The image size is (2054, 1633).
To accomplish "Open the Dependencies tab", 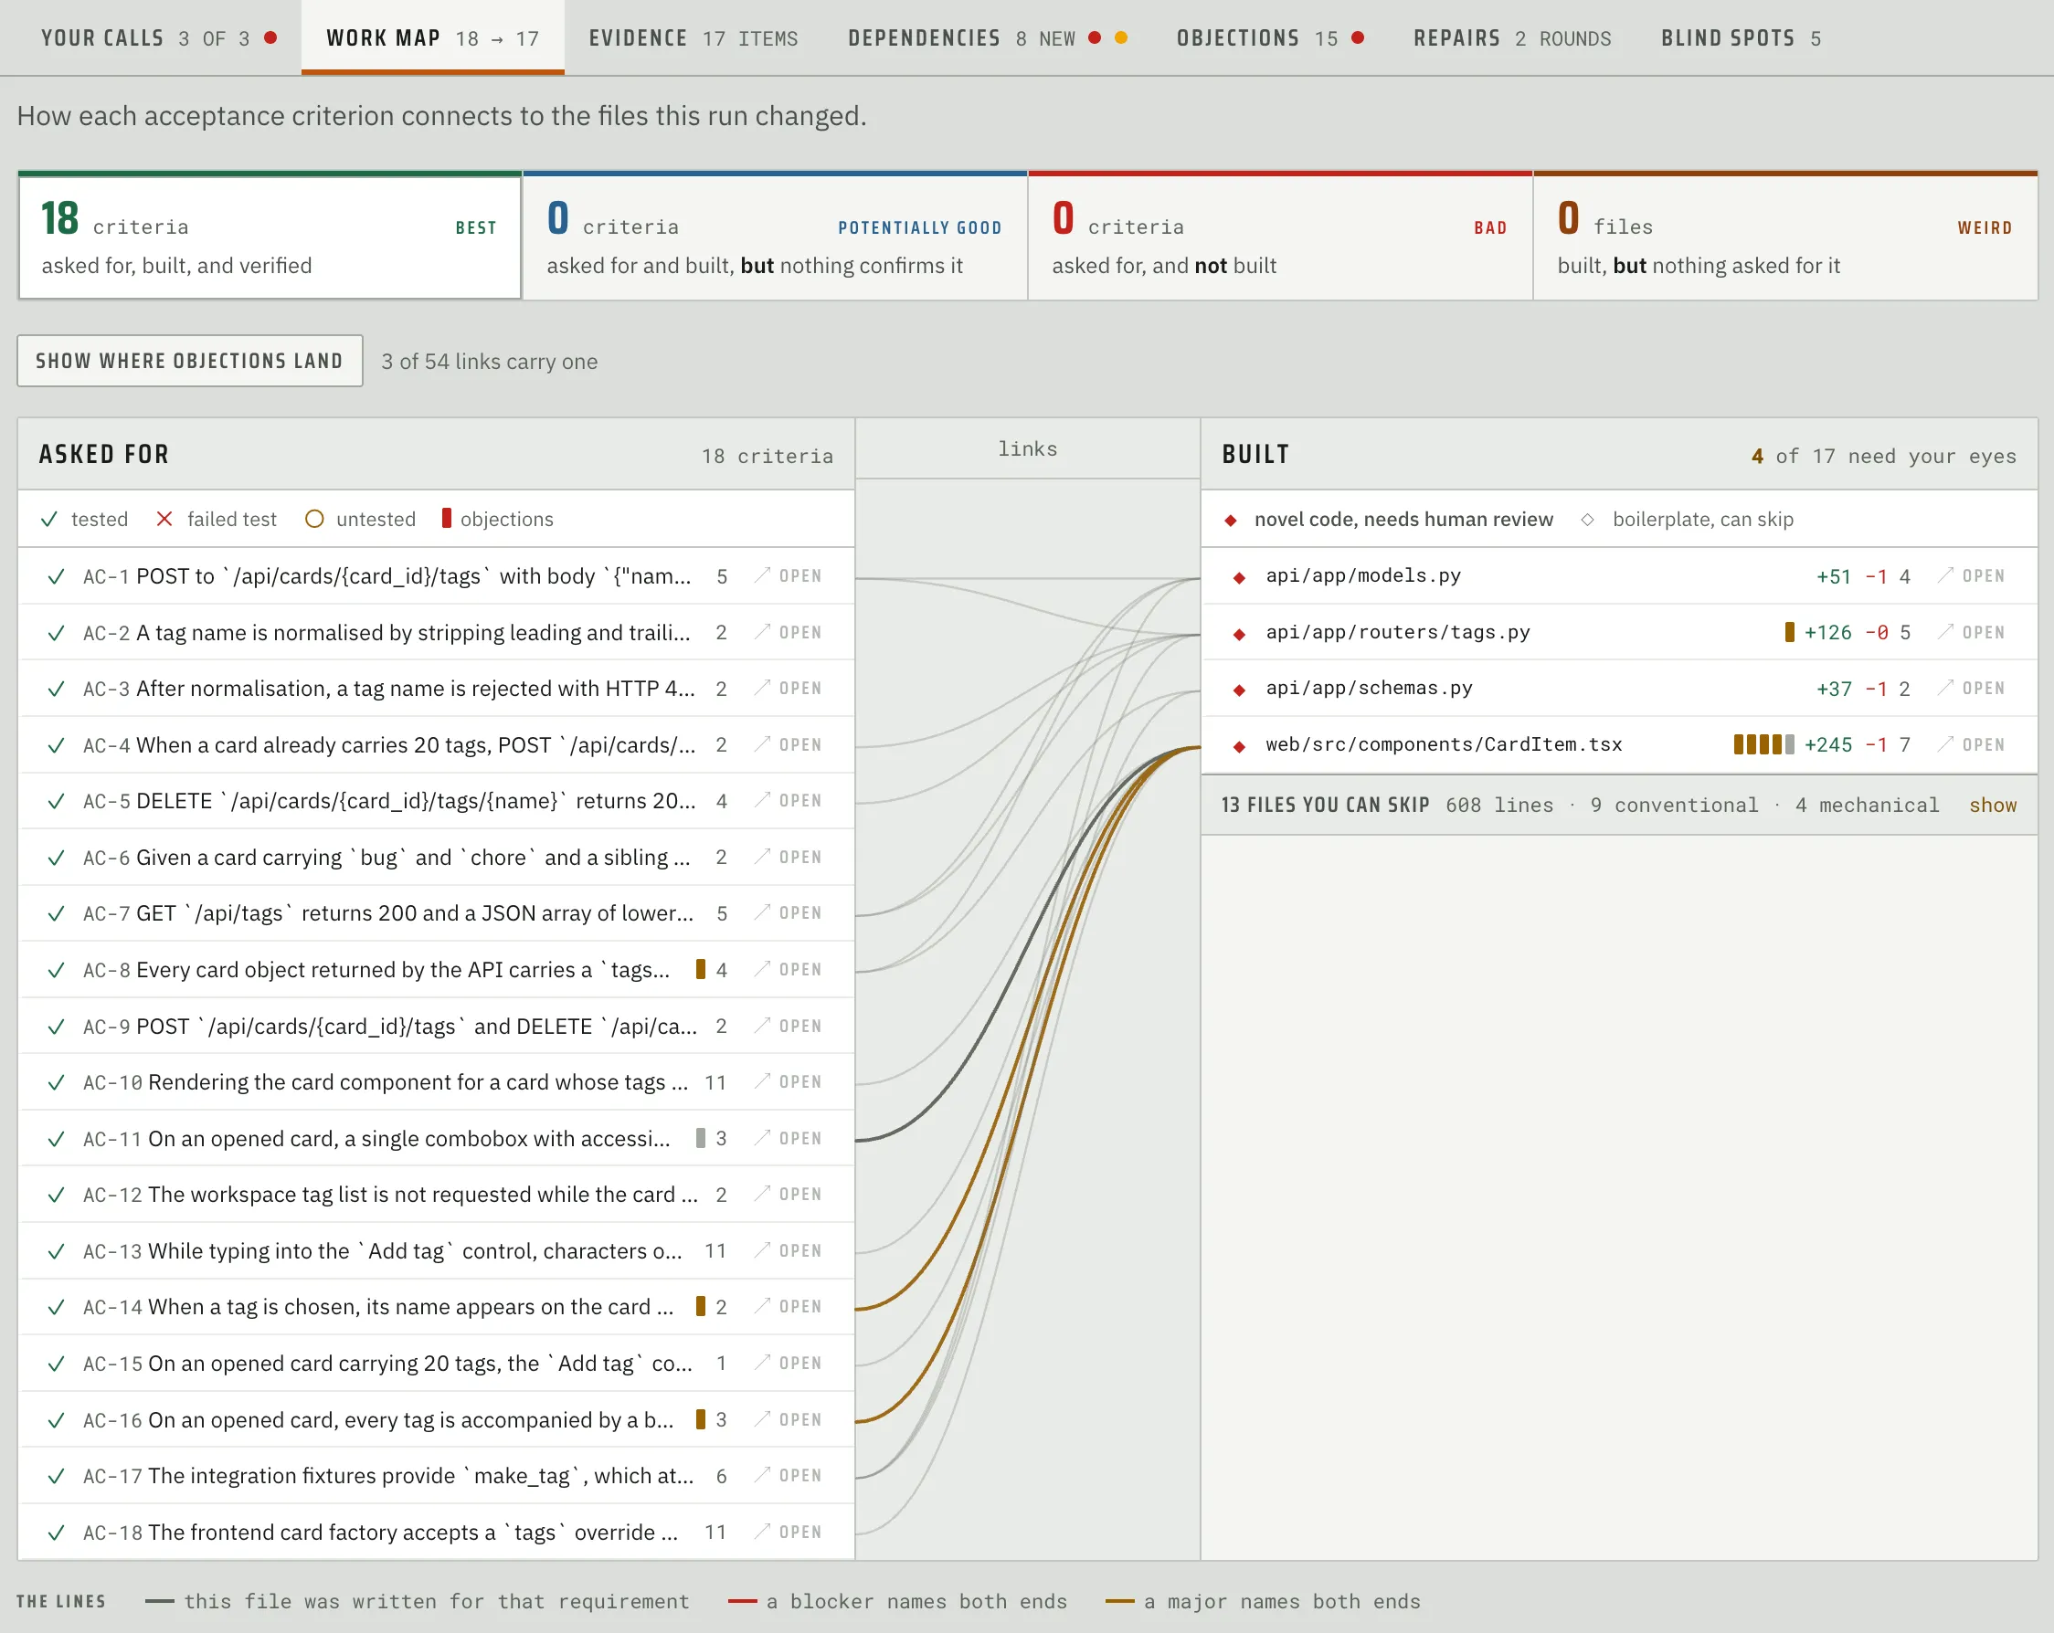I will pos(987,38).
